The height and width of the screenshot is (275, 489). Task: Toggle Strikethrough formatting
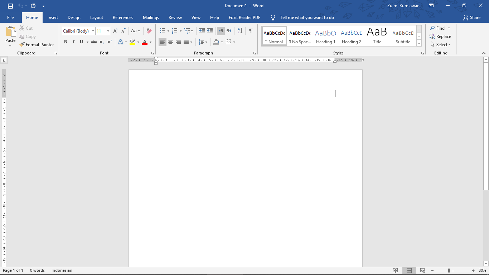tap(94, 42)
